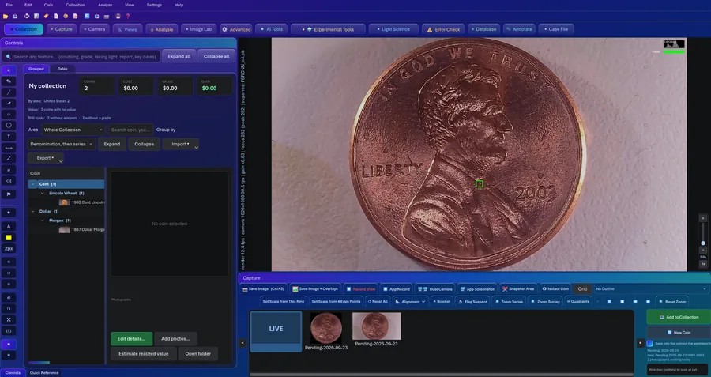The image size is (711, 377).
Task: Click the Snapshot Area scissors button
Action: coord(518,289)
